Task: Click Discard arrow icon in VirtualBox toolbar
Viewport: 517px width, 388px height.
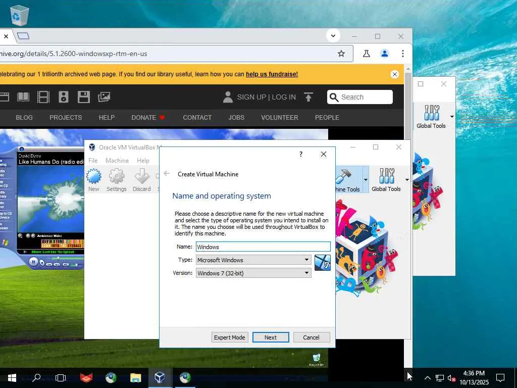Action: (x=142, y=176)
